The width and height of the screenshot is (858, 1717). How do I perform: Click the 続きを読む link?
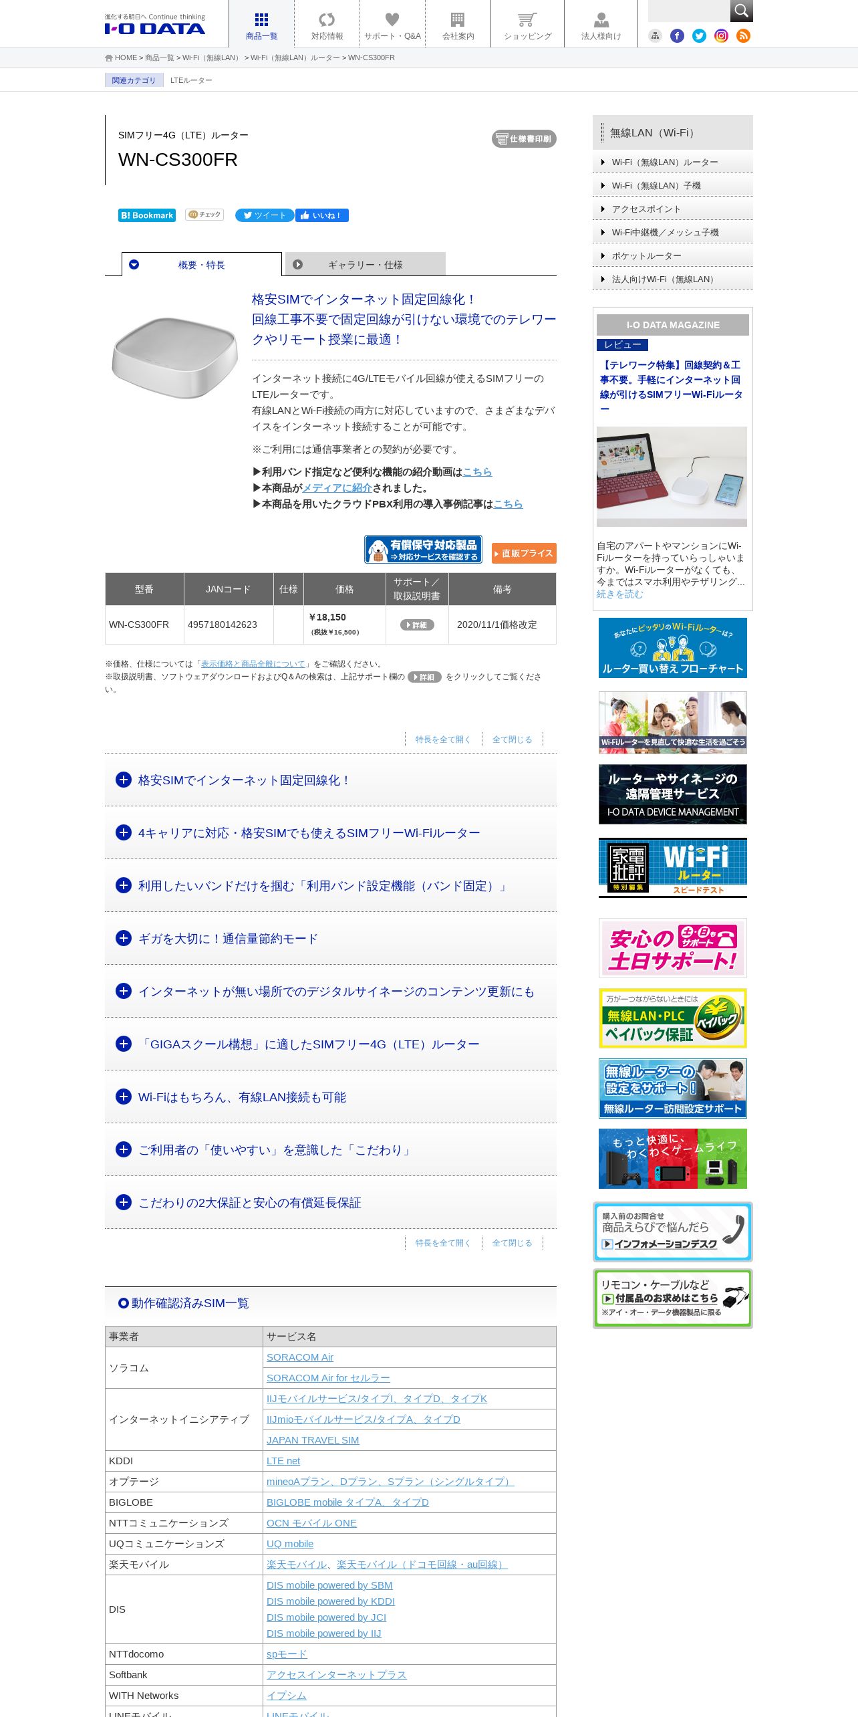tap(620, 594)
